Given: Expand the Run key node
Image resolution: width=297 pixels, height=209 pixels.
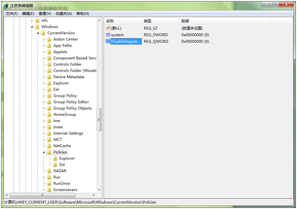Looking at the screenshot, I should [44, 178].
